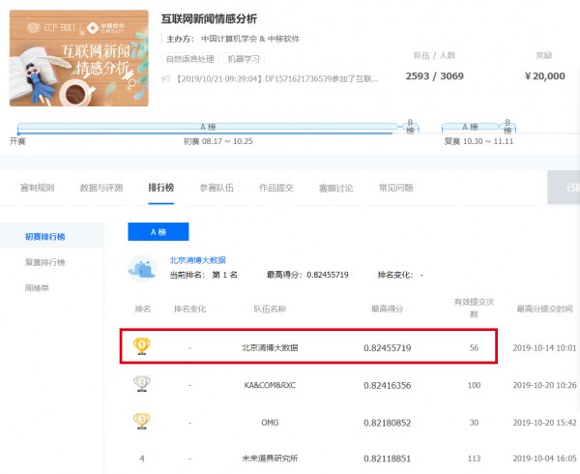Click score 0.82180852
This screenshot has height=474, width=580.
pyautogui.click(x=388, y=423)
